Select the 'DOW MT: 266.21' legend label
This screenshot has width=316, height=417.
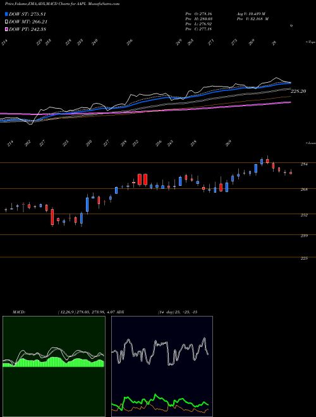(28, 22)
